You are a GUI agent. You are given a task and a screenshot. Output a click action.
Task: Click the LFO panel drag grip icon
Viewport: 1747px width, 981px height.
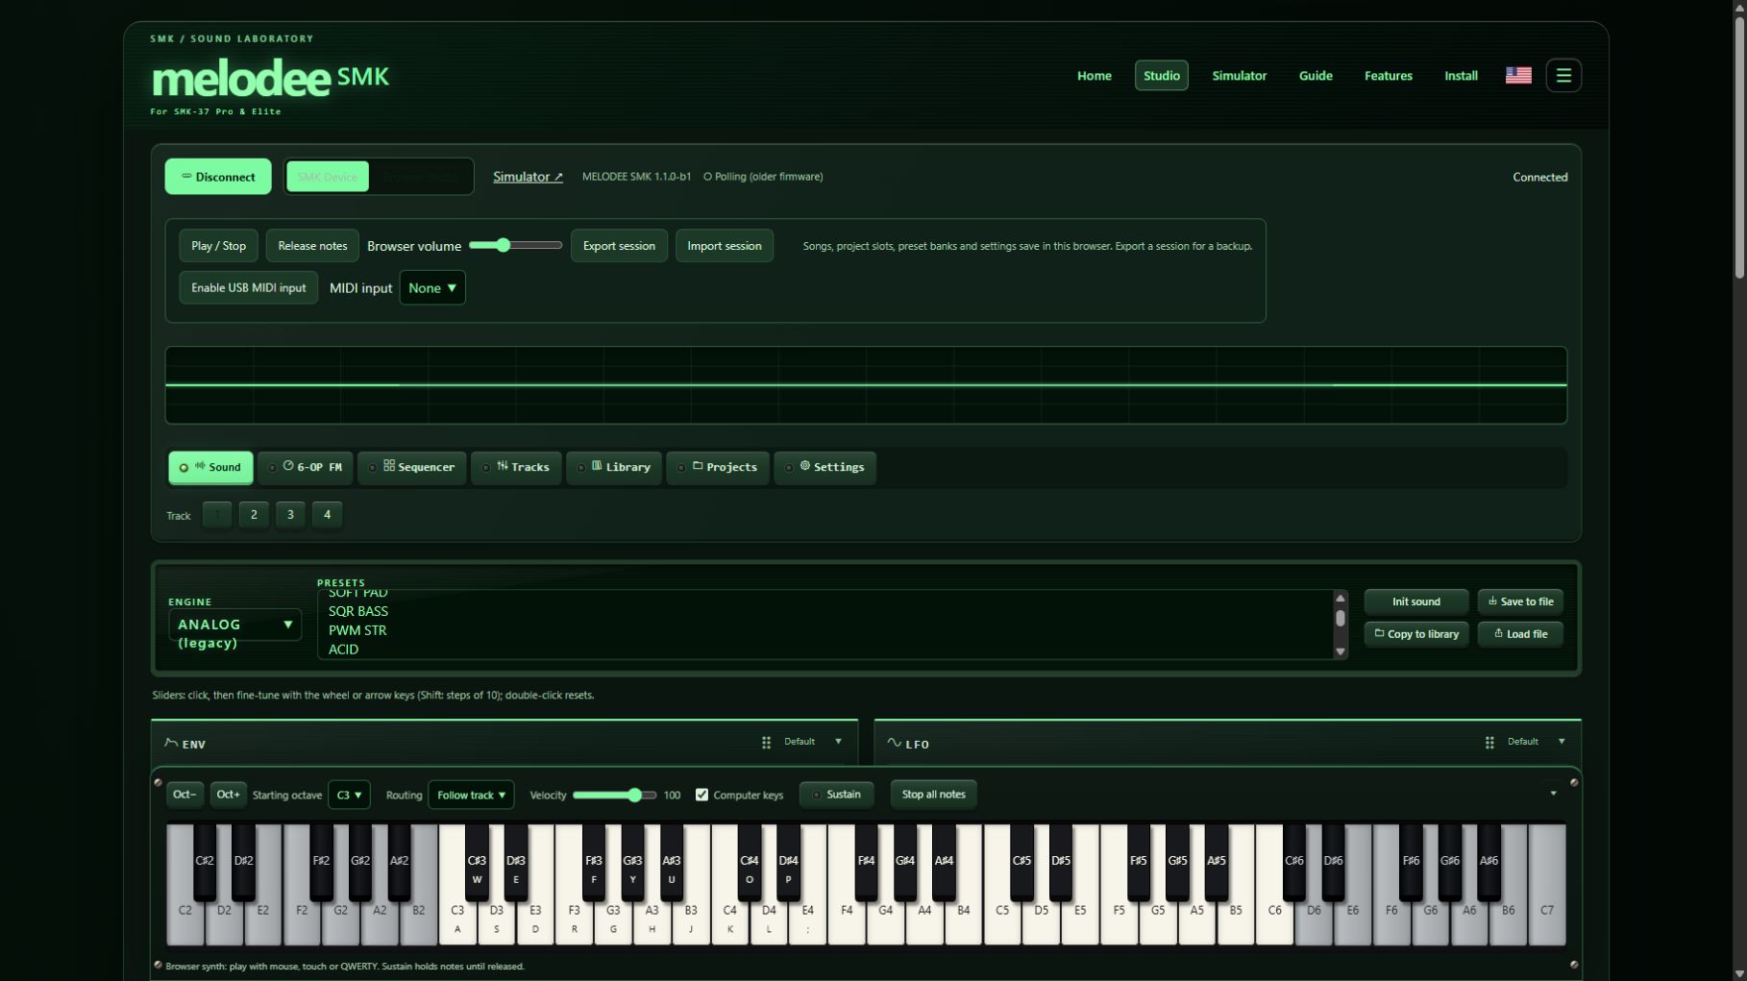[1489, 743]
